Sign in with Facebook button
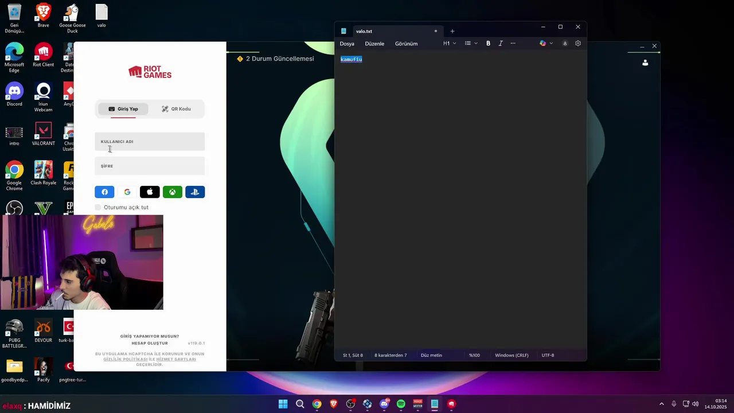 [104, 192]
